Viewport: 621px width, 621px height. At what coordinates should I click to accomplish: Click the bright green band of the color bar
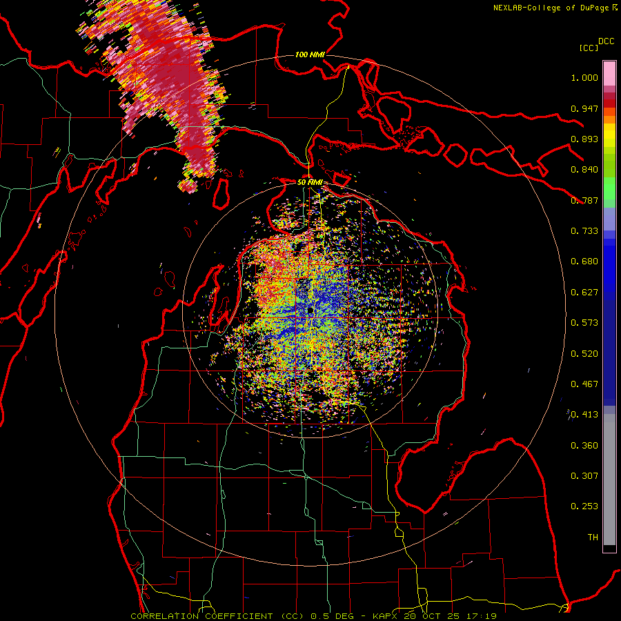[609, 188]
